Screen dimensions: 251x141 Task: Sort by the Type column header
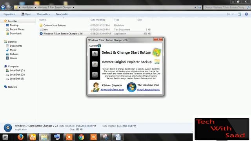coord(117,20)
